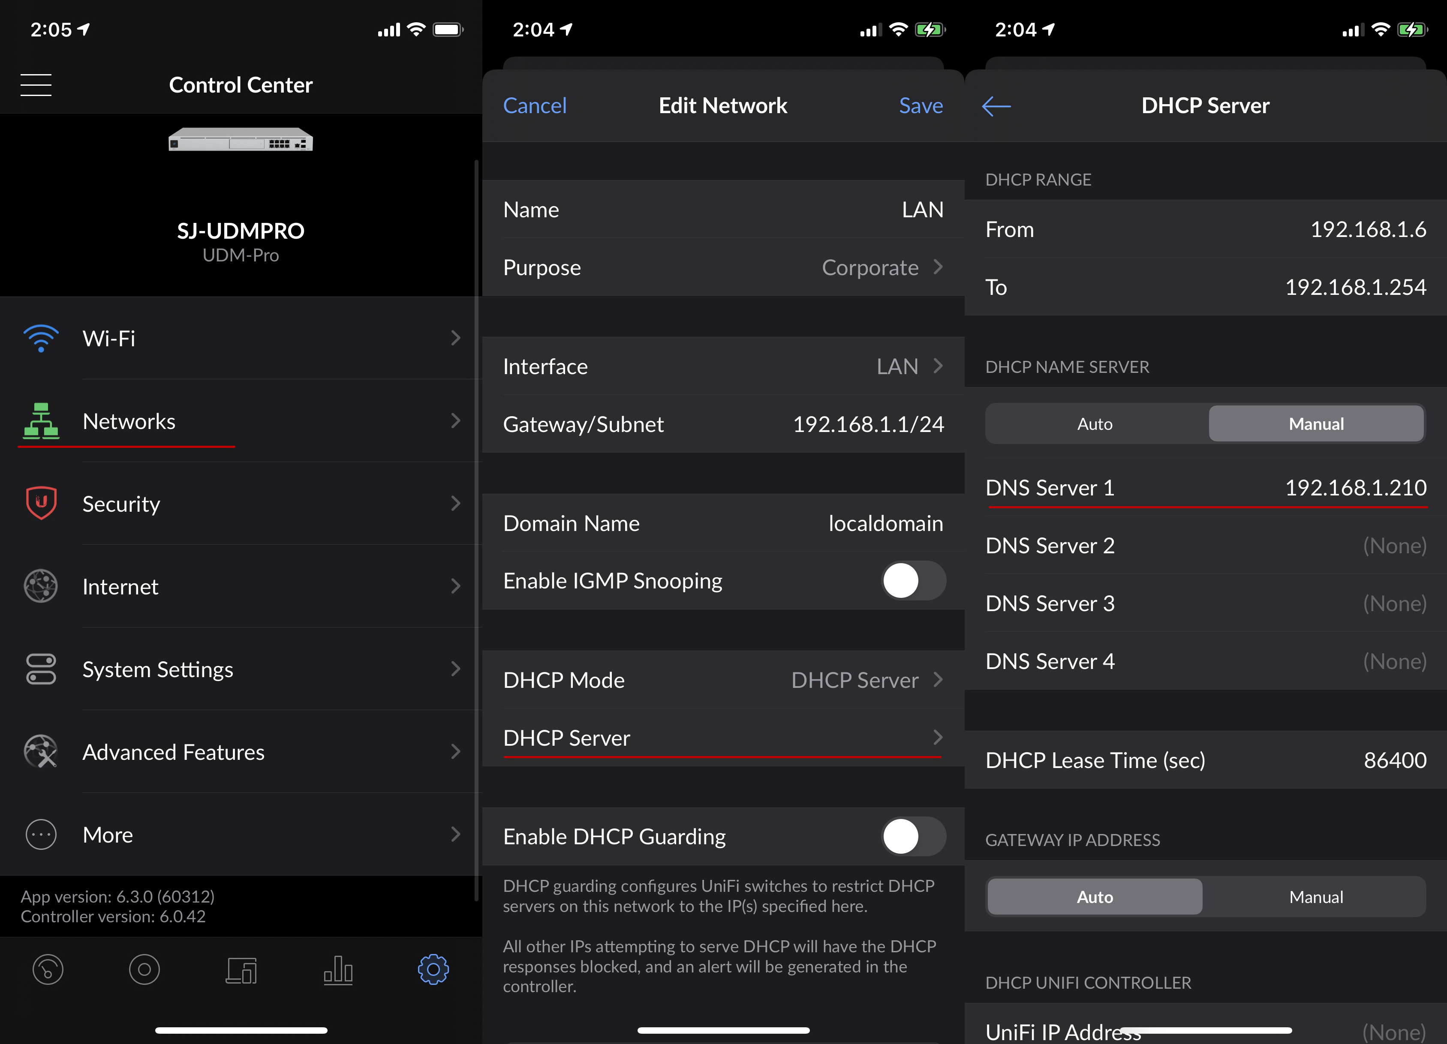Go back using the DHCP Server arrow
This screenshot has height=1044, width=1447.
(996, 106)
